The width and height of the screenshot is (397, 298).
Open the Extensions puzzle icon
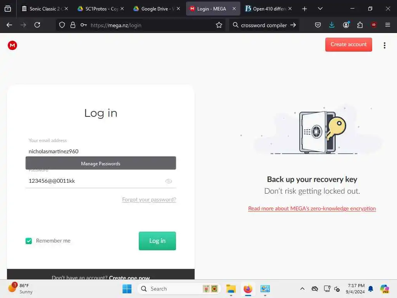pyautogui.click(x=360, y=25)
